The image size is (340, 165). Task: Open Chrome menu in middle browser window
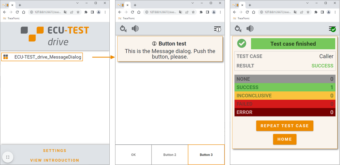pos(220,12)
